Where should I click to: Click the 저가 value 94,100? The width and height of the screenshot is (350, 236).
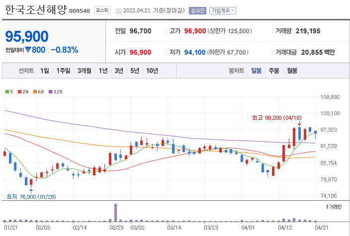click(x=195, y=53)
